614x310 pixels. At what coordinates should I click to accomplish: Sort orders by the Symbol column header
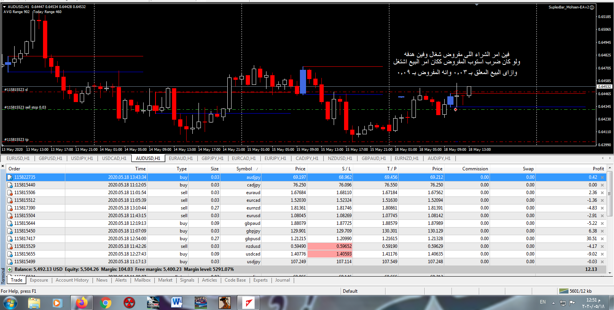pyautogui.click(x=244, y=169)
